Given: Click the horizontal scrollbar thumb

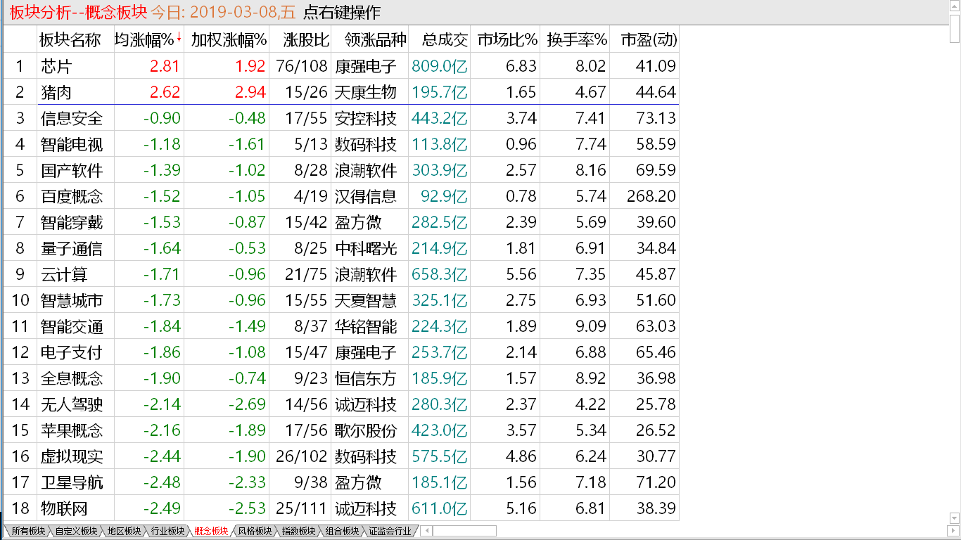Looking at the screenshot, I should pos(465,531).
